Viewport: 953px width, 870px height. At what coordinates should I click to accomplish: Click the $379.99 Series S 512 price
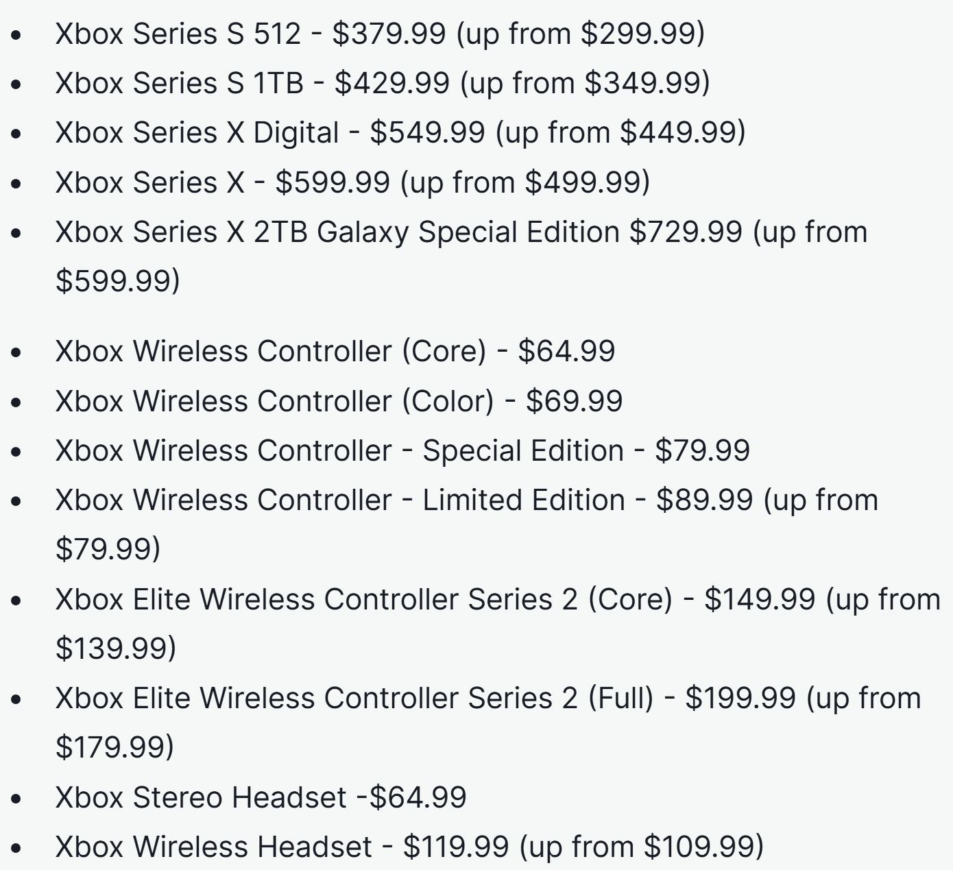(x=389, y=34)
